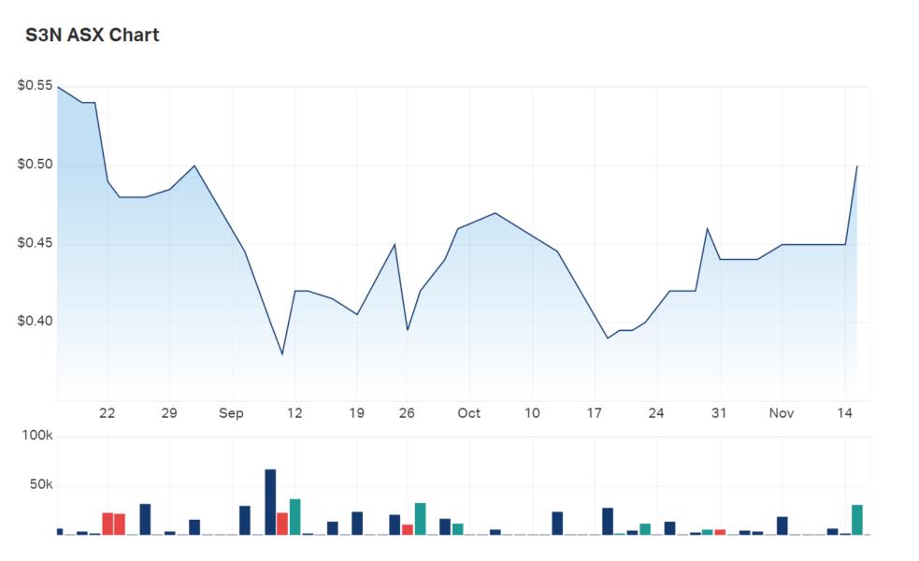Select the "14" date axis label
This screenshot has height=561, width=919.
coord(844,413)
